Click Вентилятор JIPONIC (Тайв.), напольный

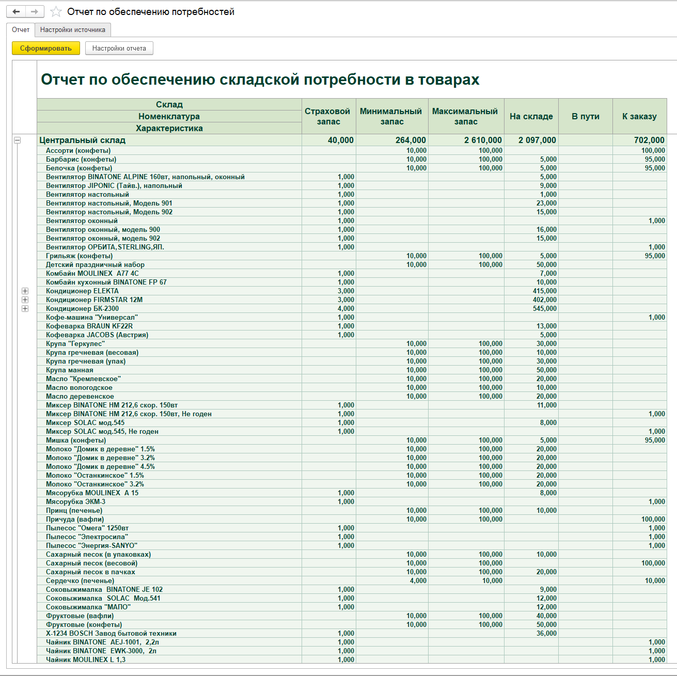point(114,186)
